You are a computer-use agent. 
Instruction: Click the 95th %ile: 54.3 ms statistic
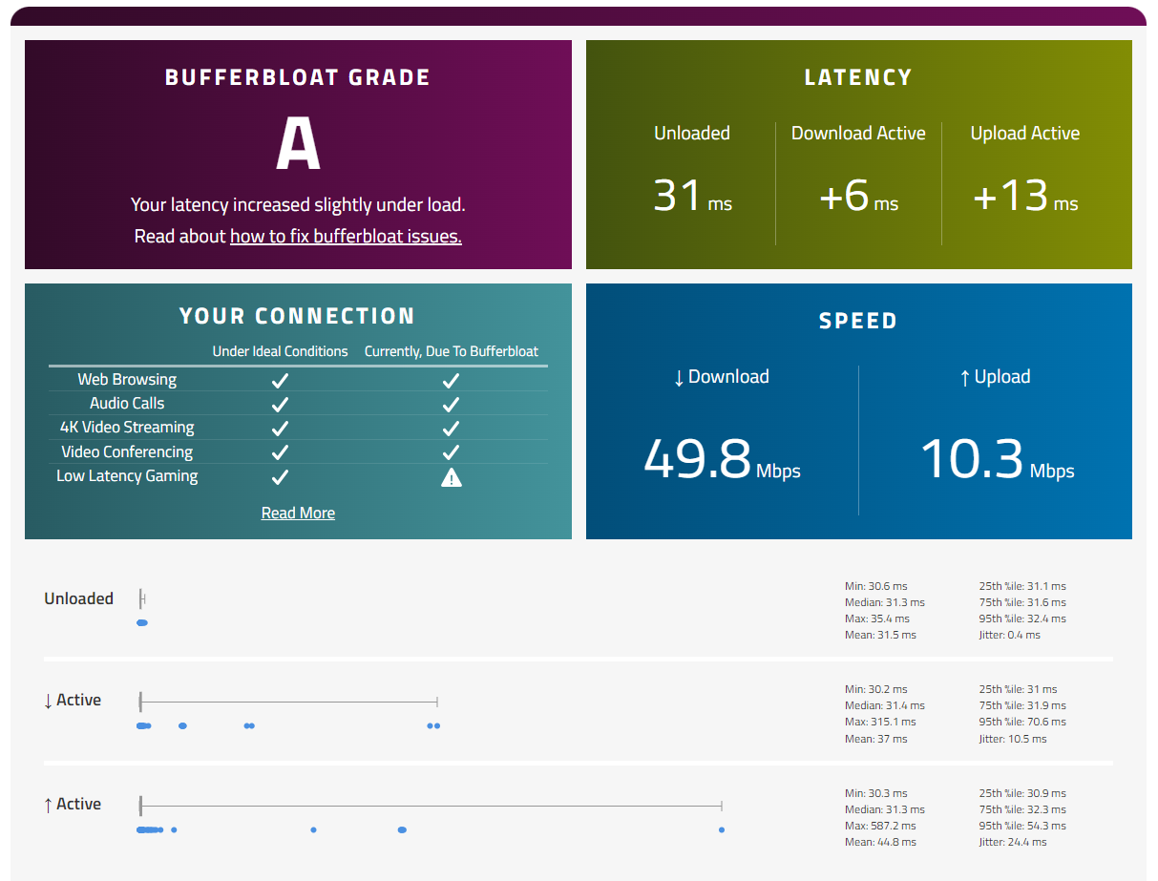[x=1022, y=826]
